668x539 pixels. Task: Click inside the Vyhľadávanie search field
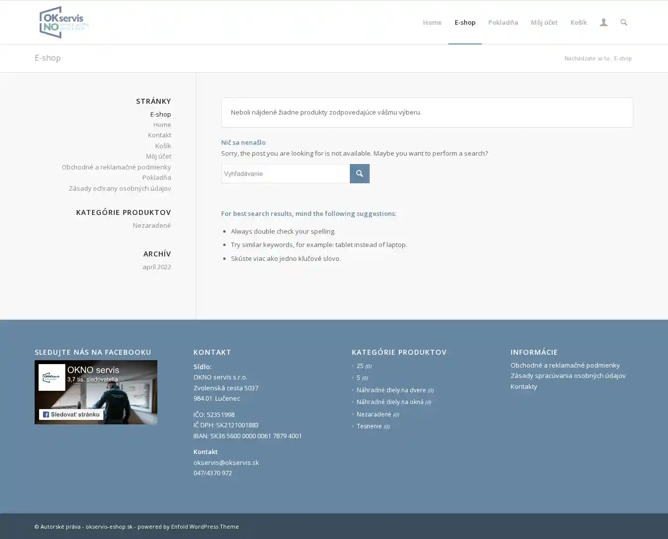[x=285, y=174]
